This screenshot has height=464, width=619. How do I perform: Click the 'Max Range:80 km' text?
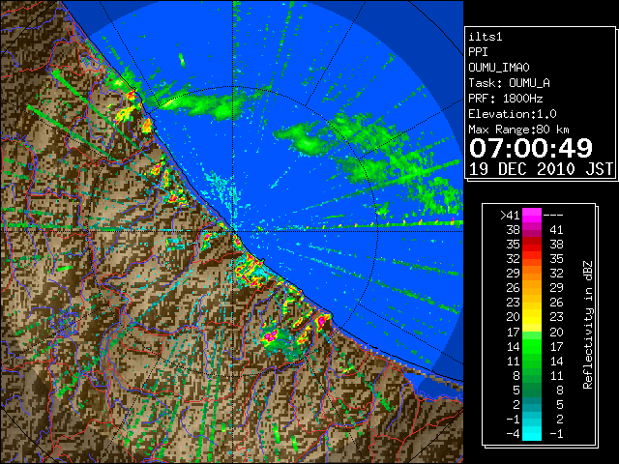[x=518, y=130]
